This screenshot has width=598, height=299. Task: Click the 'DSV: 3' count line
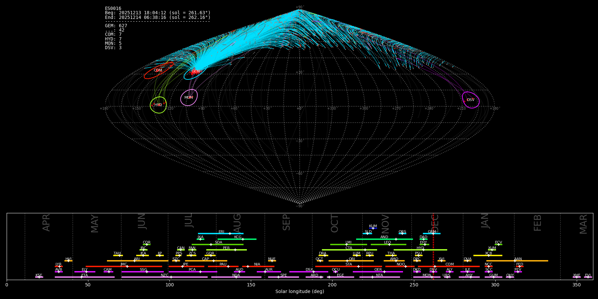pyautogui.click(x=113, y=48)
